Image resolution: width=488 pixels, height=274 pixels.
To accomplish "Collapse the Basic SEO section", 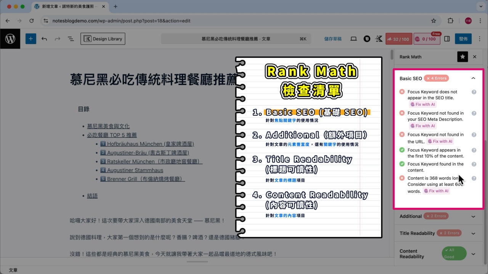I will point(473,78).
